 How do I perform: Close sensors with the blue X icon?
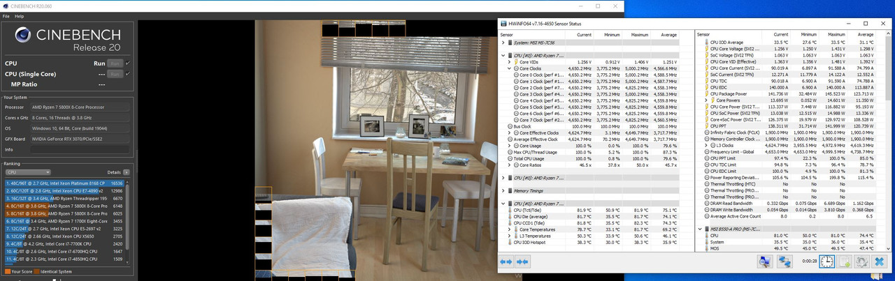[880, 262]
